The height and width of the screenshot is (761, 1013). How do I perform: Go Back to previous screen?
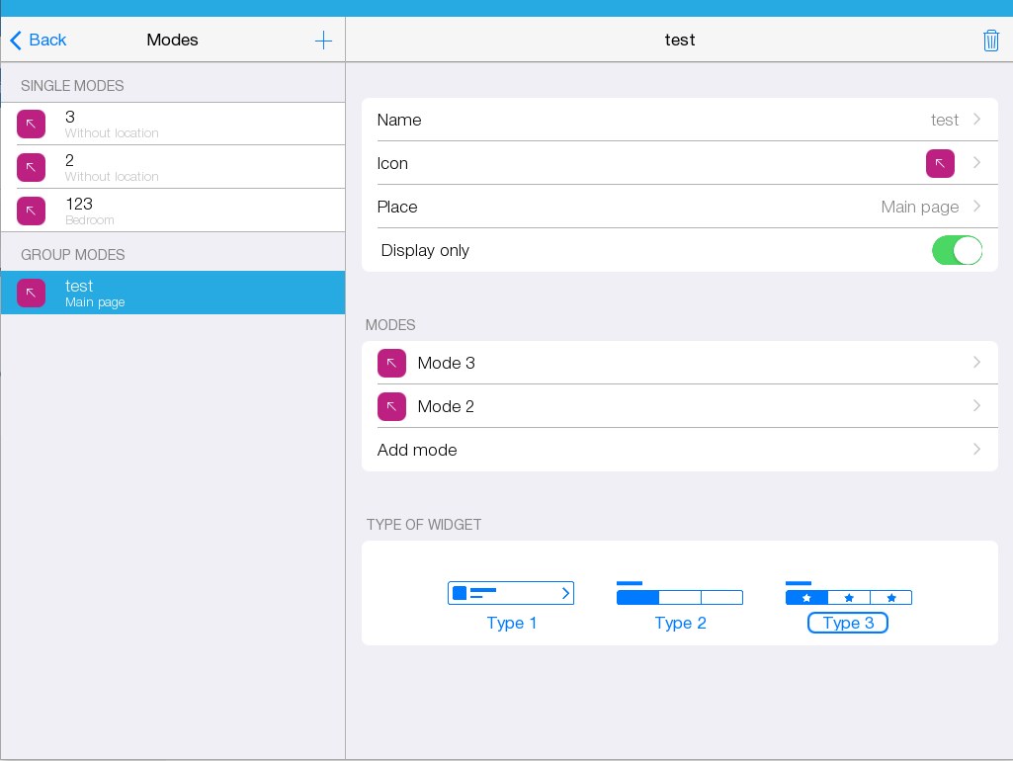click(x=39, y=41)
